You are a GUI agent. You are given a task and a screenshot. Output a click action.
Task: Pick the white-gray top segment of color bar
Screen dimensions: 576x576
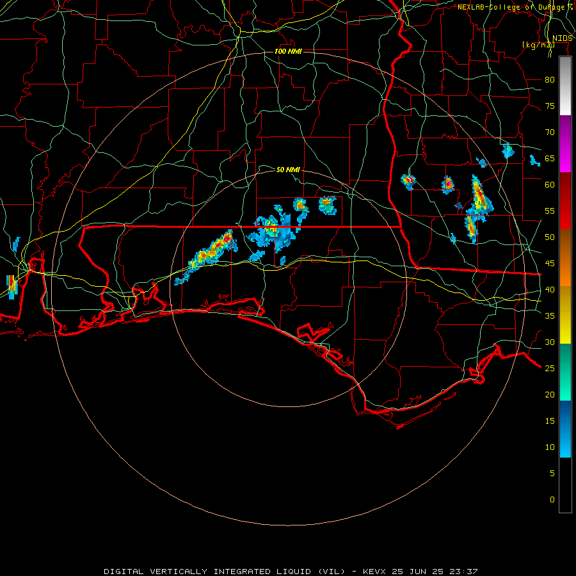(565, 86)
